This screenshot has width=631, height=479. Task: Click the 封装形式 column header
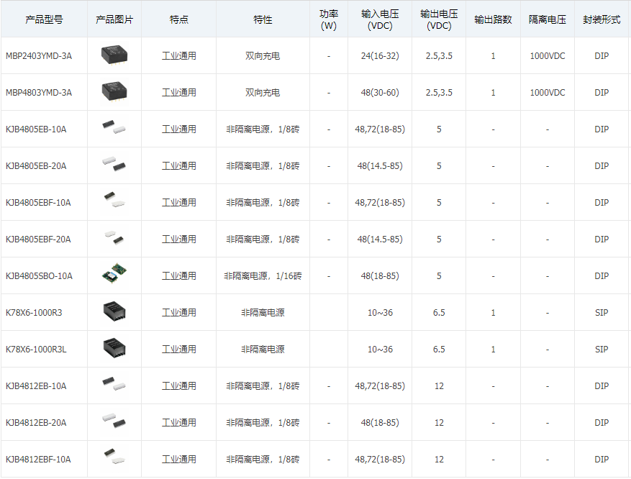point(602,19)
